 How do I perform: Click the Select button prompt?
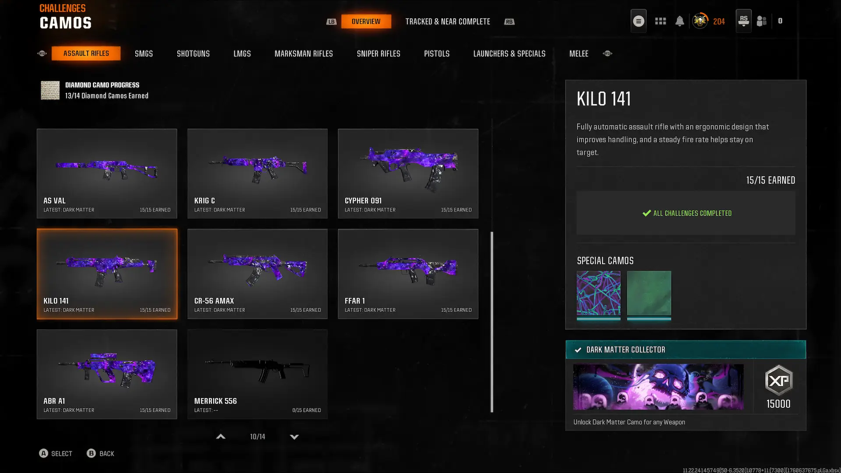[x=56, y=453]
